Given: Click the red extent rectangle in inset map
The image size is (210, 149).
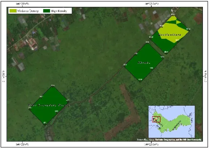Looking at the screenshot, I should 156,119.
